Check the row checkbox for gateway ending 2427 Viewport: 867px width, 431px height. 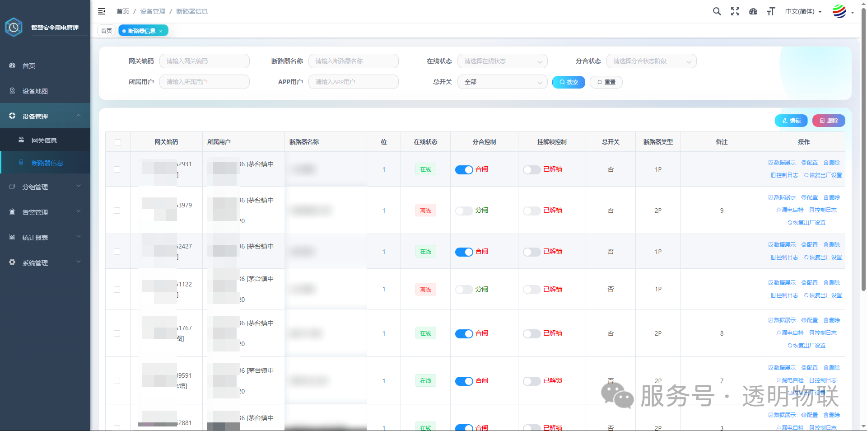[117, 252]
